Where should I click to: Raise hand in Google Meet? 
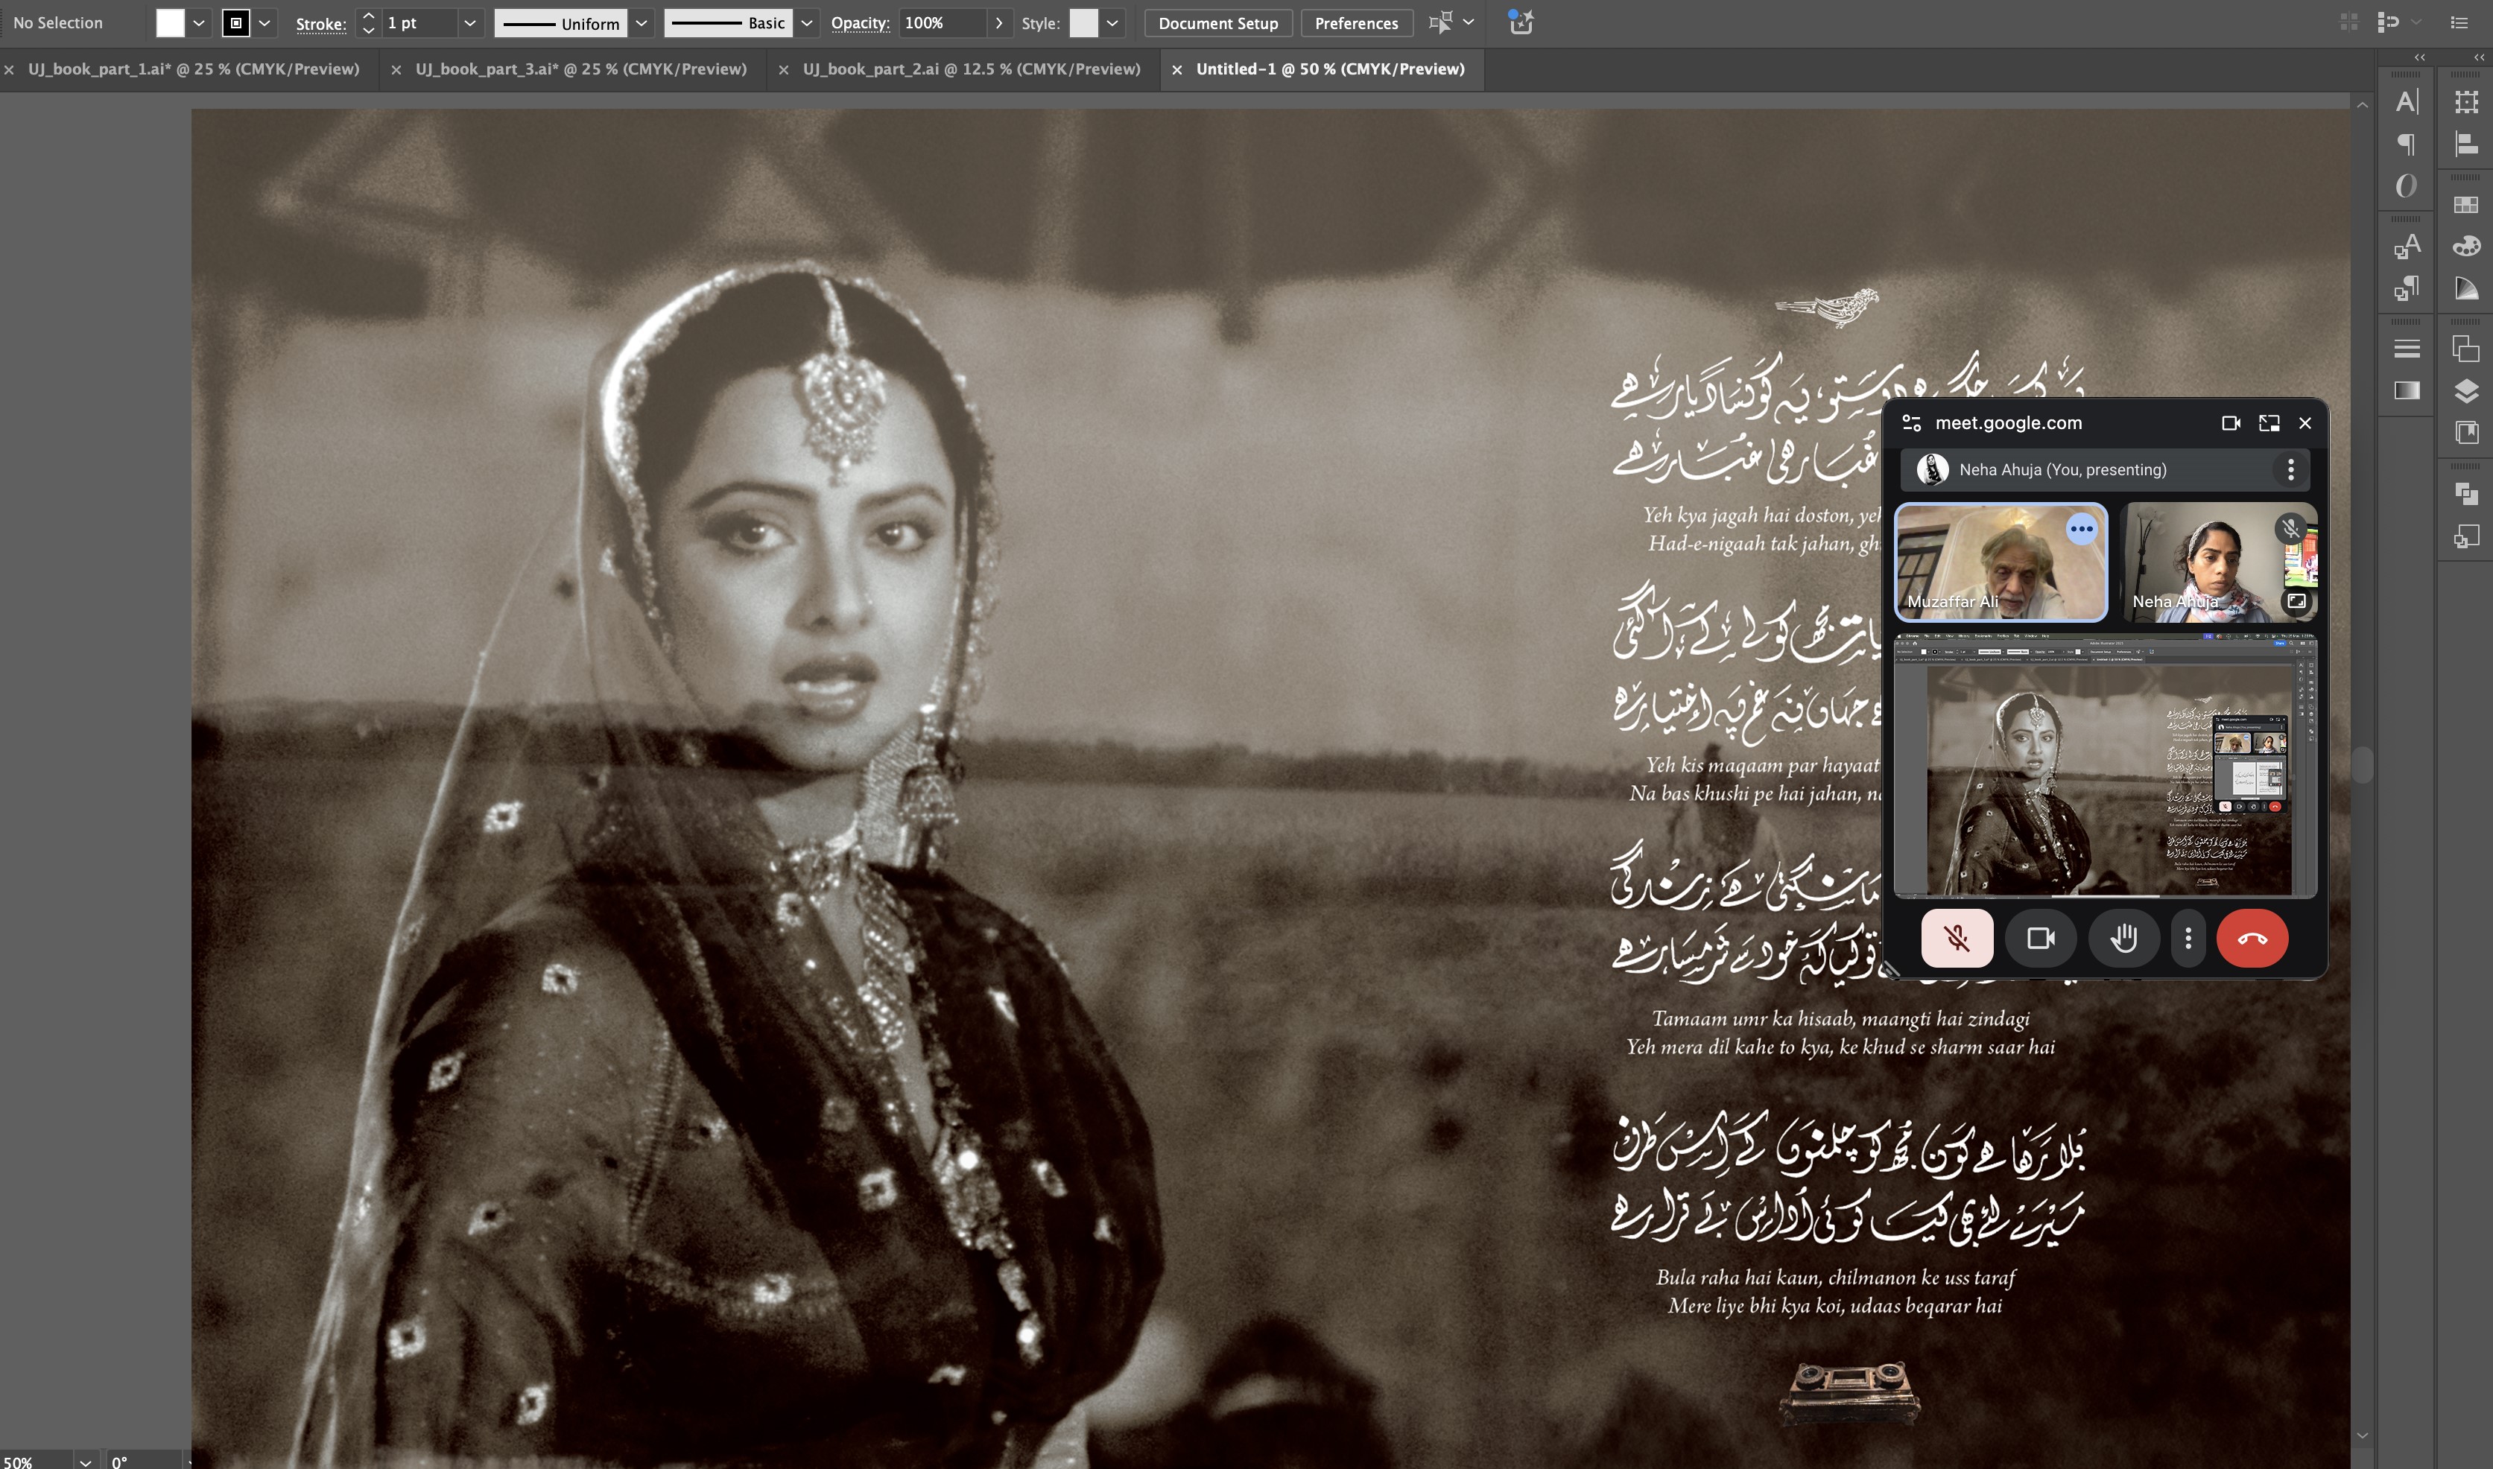2123,937
